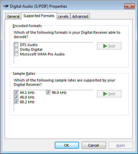
Task: Select the Dolby Digital label in format list
Action: (31, 49)
